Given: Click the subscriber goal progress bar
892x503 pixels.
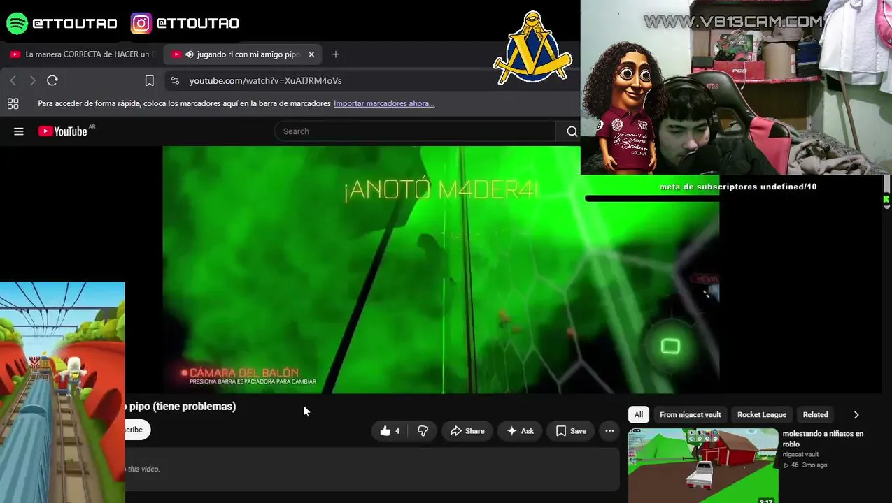Looking at the screenshot, I should 652,198.
